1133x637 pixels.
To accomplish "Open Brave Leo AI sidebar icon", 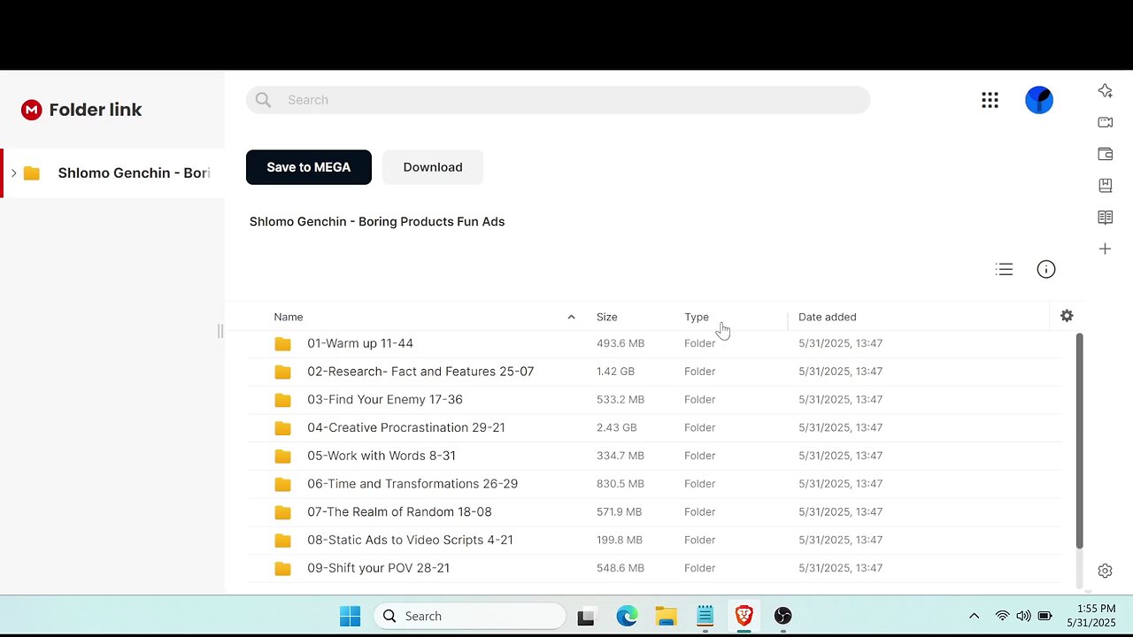I will pos(1105,90).
